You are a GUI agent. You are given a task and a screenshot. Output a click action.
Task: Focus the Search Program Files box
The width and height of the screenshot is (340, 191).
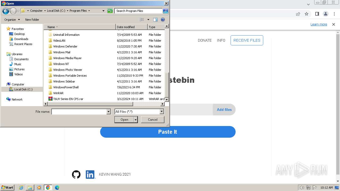139,11
